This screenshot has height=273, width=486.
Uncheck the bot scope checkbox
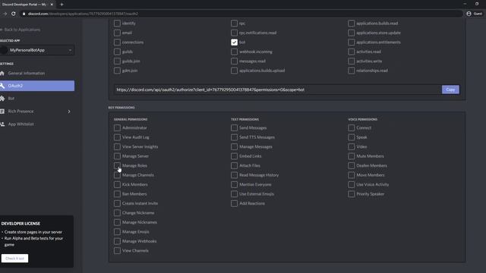point(235,42)
